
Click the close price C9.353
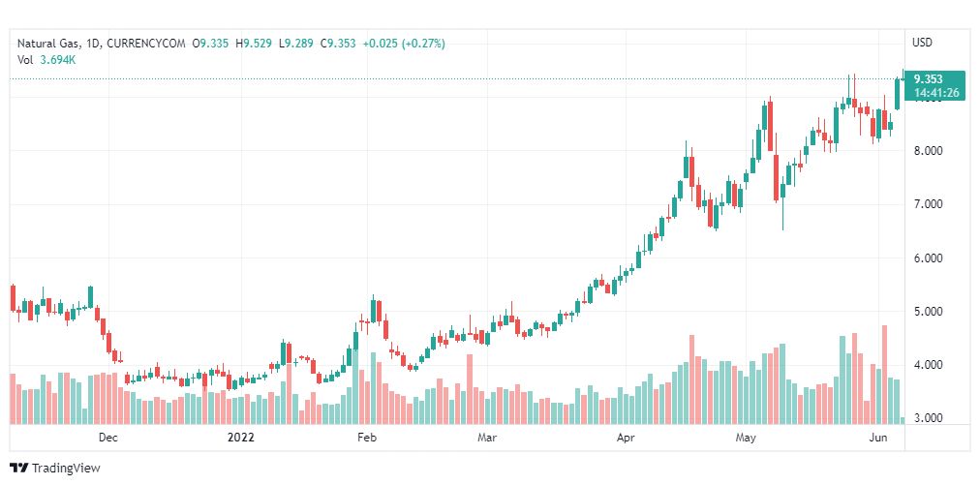tap(338, 44)
